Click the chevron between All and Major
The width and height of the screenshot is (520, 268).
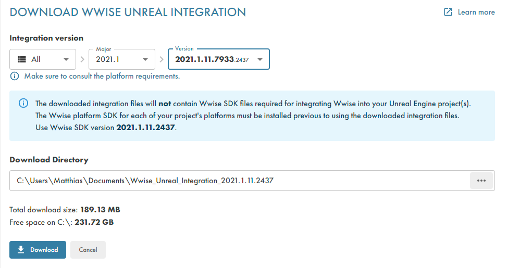[82, 59]
